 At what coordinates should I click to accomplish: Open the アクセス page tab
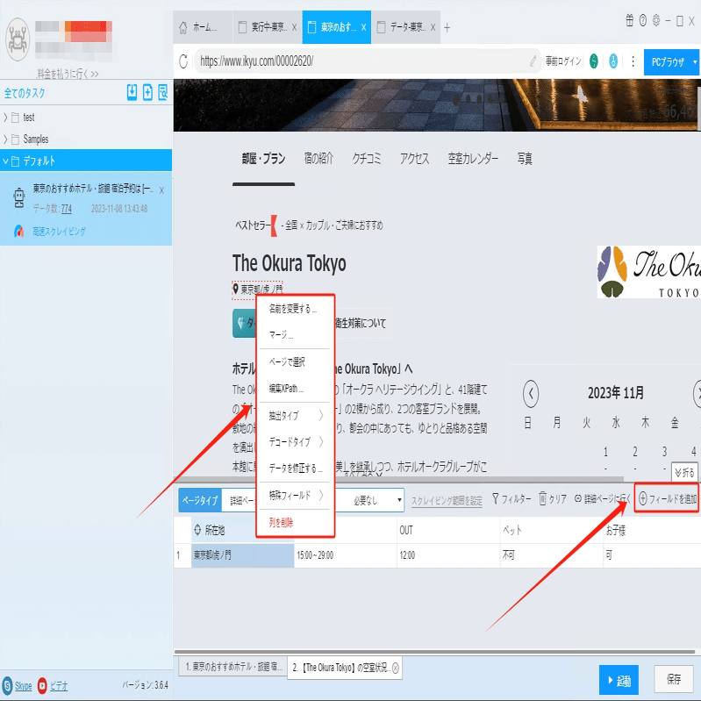tap(414, 158)
